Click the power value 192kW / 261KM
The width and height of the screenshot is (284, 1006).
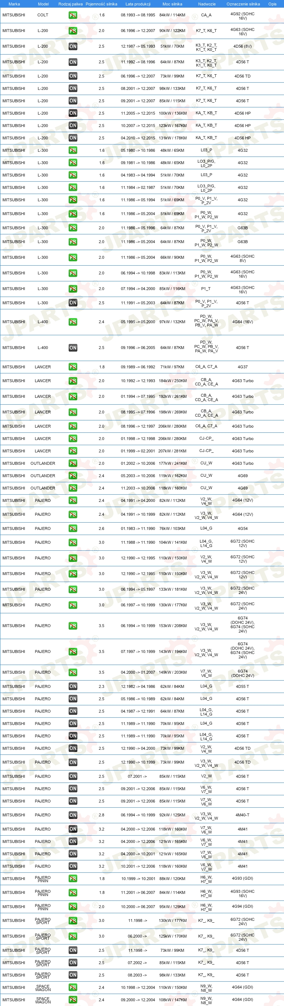click(173, 397)
